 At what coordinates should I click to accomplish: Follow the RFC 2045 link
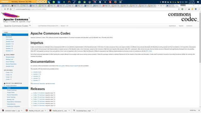(149, 51)
